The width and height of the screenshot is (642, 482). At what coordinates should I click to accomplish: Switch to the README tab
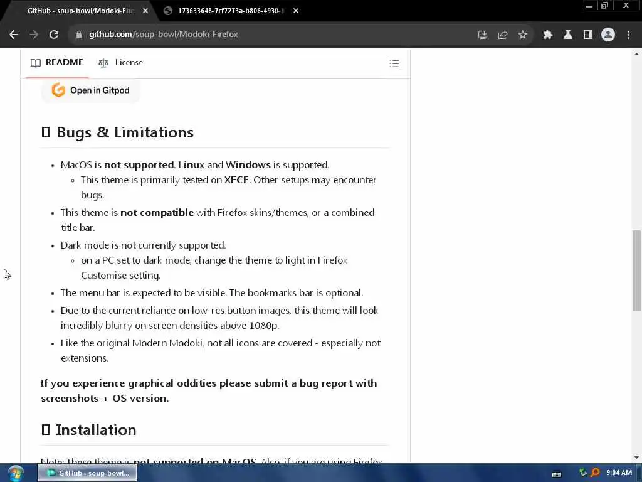point(57,63)
